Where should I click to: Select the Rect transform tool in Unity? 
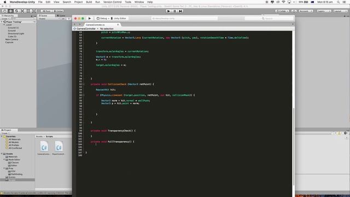click(x=28, y=11)
